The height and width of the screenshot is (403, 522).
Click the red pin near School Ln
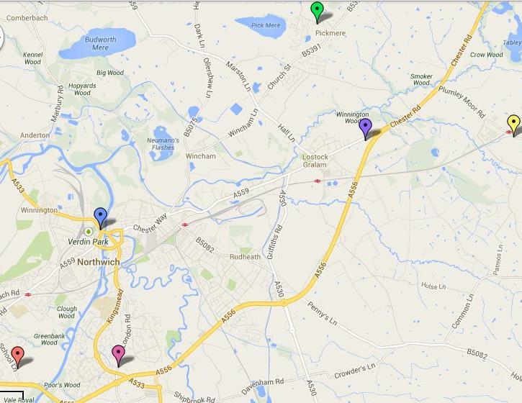pyautogui.click(x=17, y=357)
